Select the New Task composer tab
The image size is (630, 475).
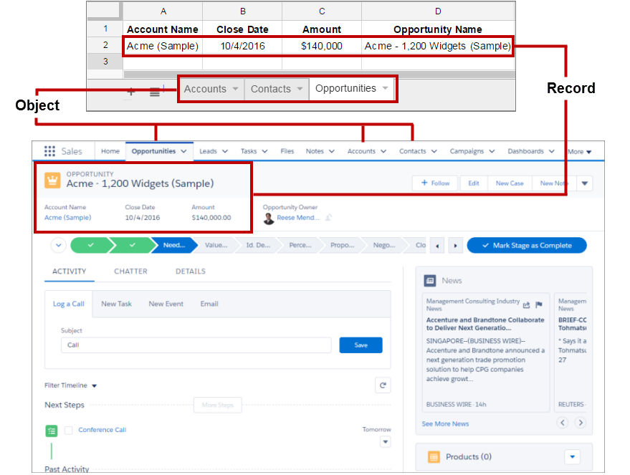(117, 304)
